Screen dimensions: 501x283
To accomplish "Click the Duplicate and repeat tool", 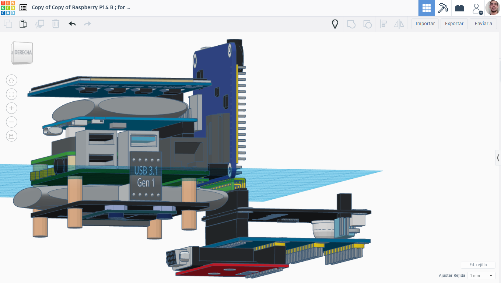I will click(x=39, y=24).
